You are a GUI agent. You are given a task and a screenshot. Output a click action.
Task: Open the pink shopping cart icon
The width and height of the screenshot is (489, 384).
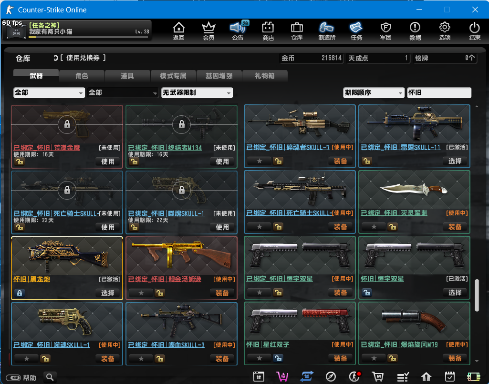pyautogui.click(x=282, y=376)
